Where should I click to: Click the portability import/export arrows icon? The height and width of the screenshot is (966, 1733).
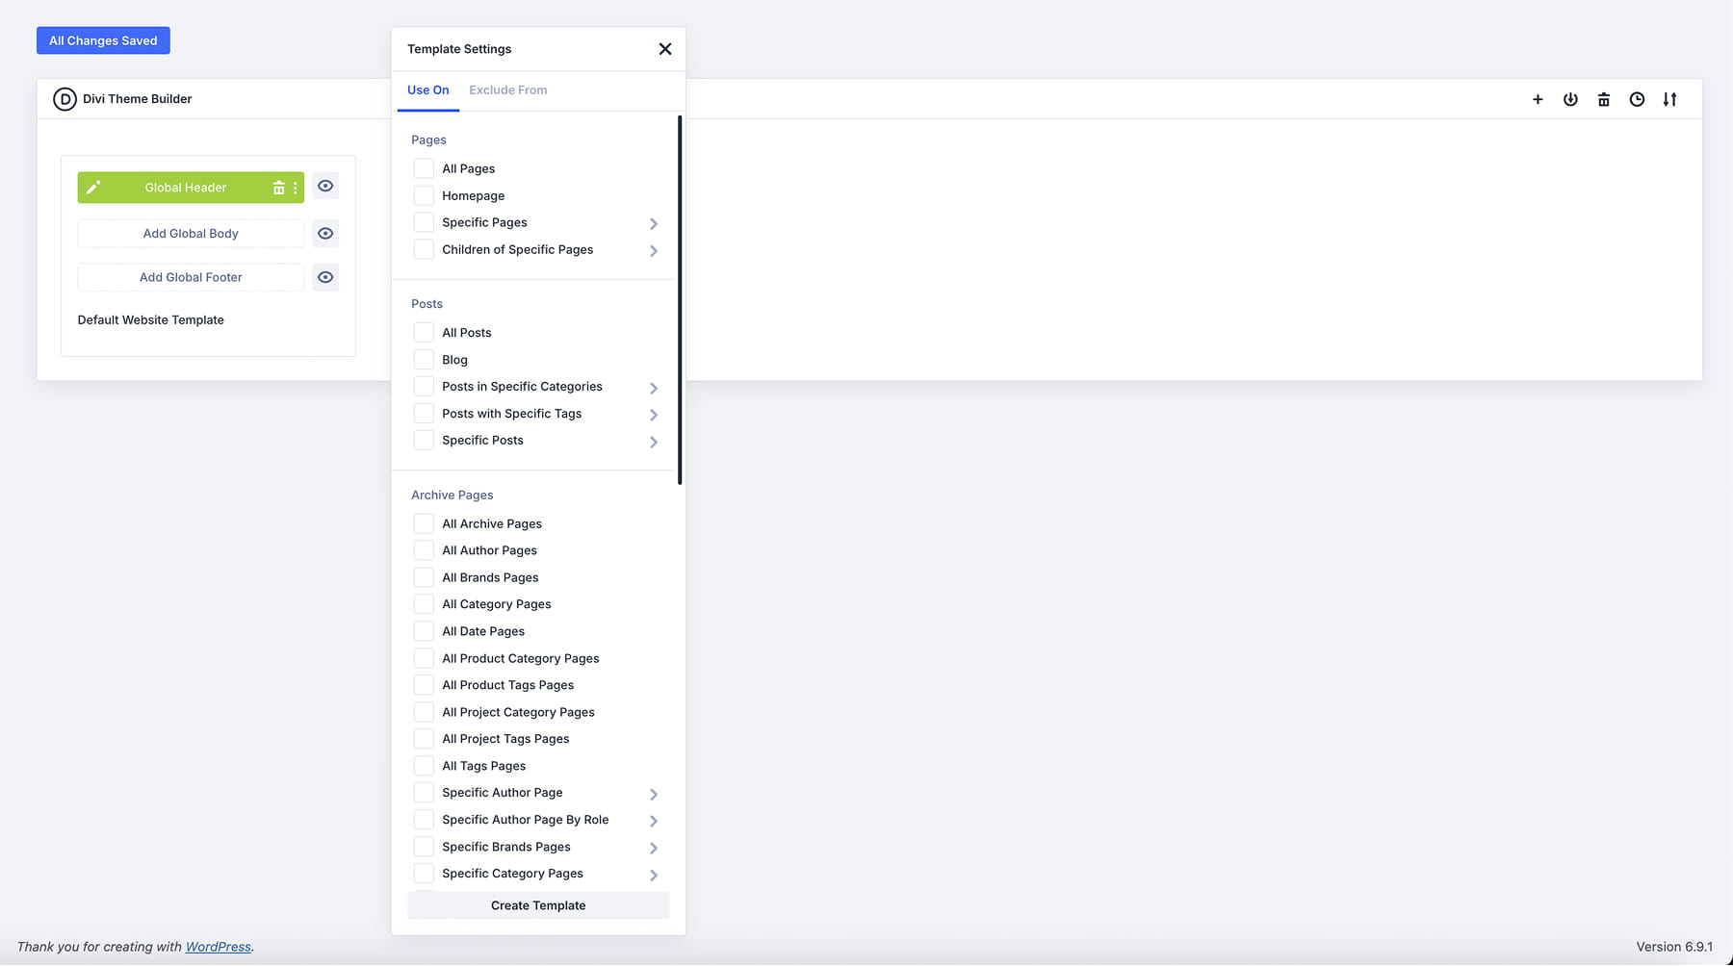point(1669,99)
